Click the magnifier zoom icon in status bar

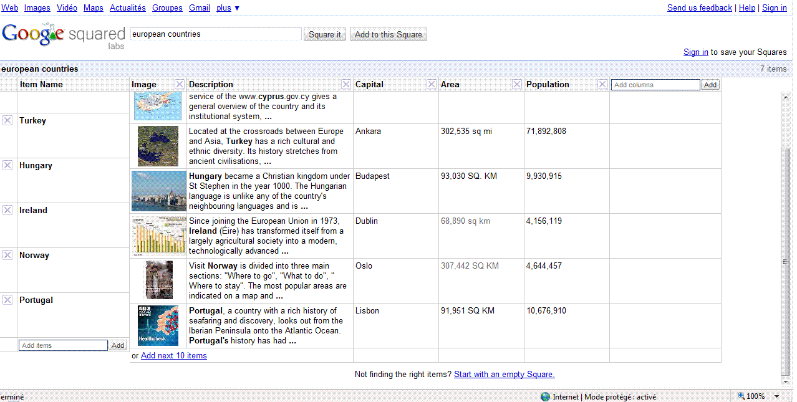[x=741, y=396]
